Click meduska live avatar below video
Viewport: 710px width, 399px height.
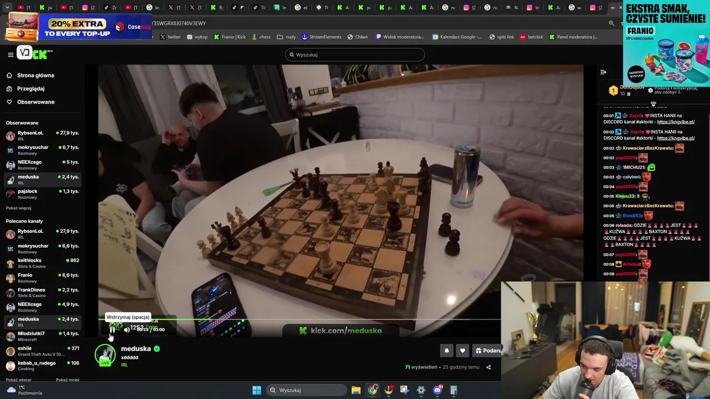[x=105, y=355]
